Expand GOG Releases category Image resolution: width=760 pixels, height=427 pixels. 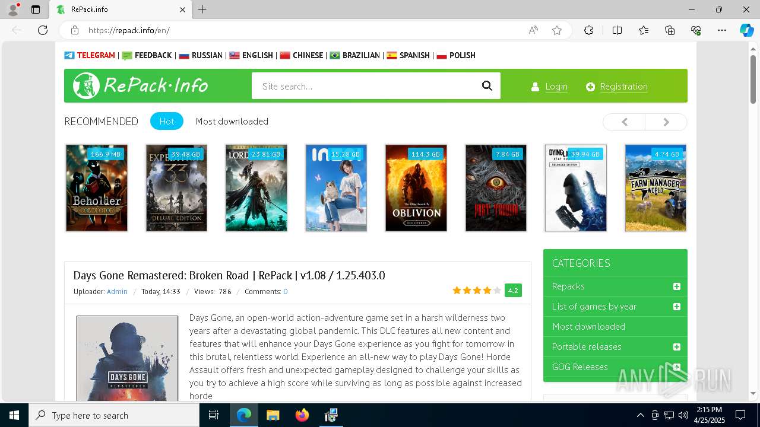676,367
